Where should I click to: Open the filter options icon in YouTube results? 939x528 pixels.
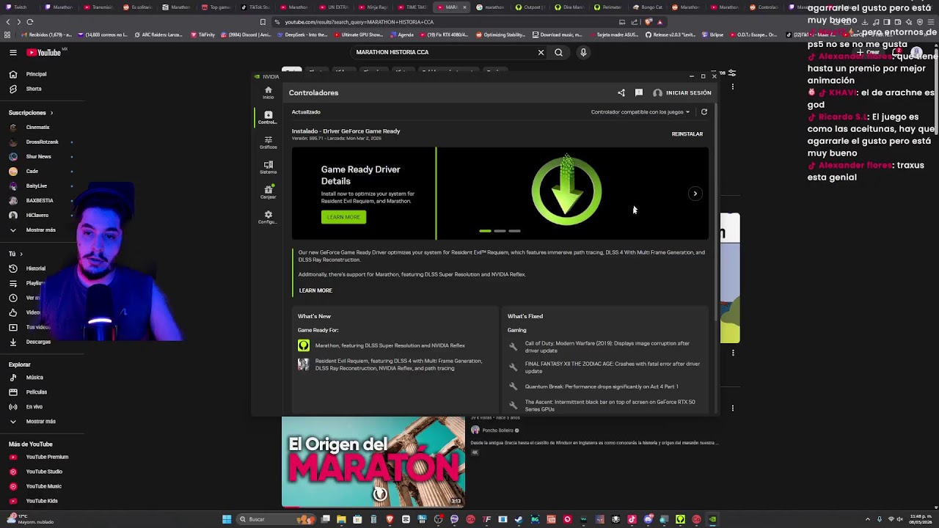pos(732,73)
